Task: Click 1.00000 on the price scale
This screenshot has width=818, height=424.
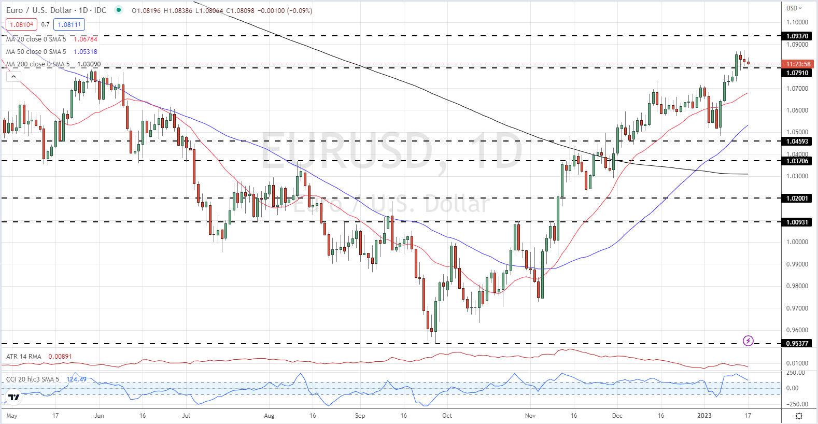Action: [797, 242]
